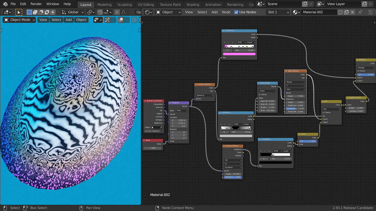Click the transform pivot point link icon
The width and height of the screenshot is (376, 211).
[x=91, y=12]
